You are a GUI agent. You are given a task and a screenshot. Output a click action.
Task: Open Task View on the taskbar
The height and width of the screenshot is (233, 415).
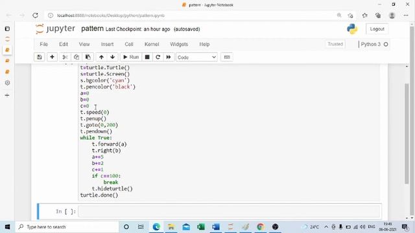click(x=141, y=227)
